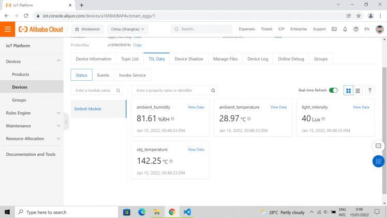Expand the Maintenance sidebar section

pyautogui.click(x=58, y=126)
